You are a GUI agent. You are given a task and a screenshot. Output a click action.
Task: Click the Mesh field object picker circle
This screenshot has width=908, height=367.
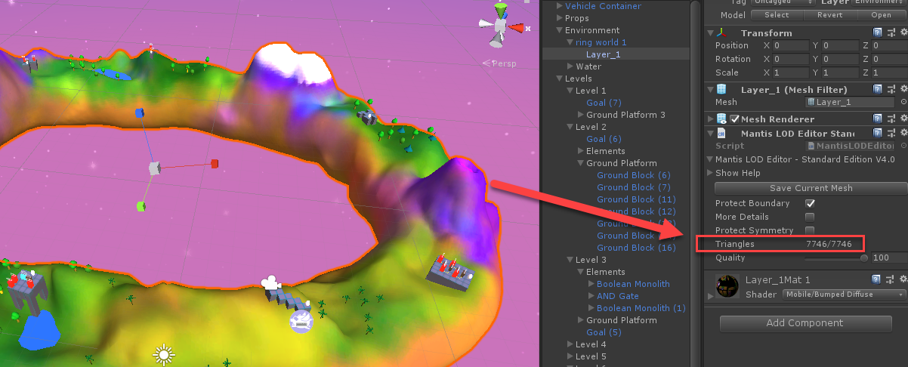pyautogui.click(x=903, y=102)
